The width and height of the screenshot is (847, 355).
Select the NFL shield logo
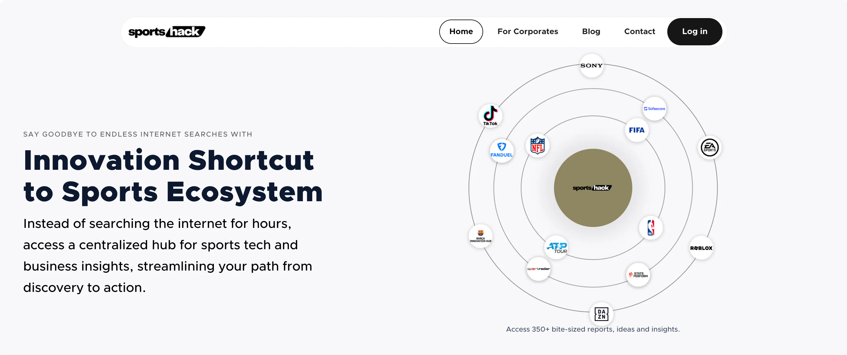coord(538,145)
